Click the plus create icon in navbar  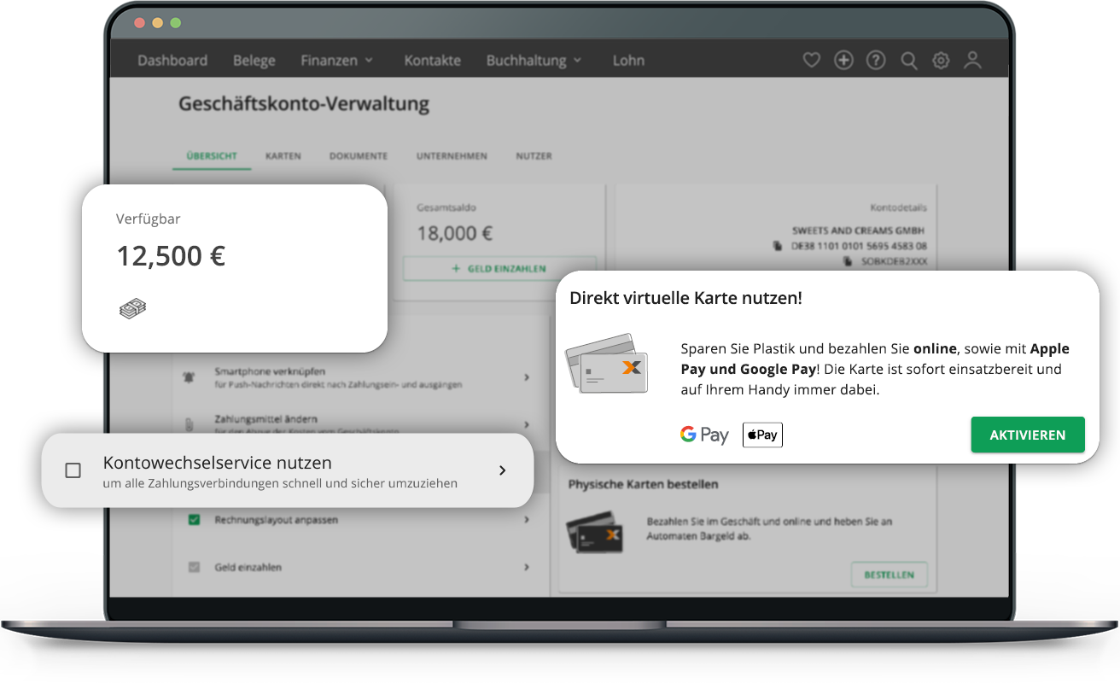843,61
